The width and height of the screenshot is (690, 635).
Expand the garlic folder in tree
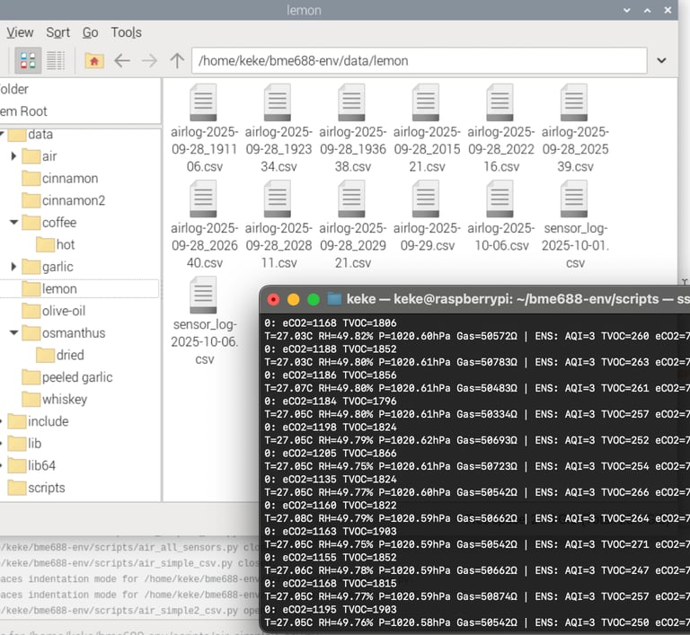[x=13, y=267]
